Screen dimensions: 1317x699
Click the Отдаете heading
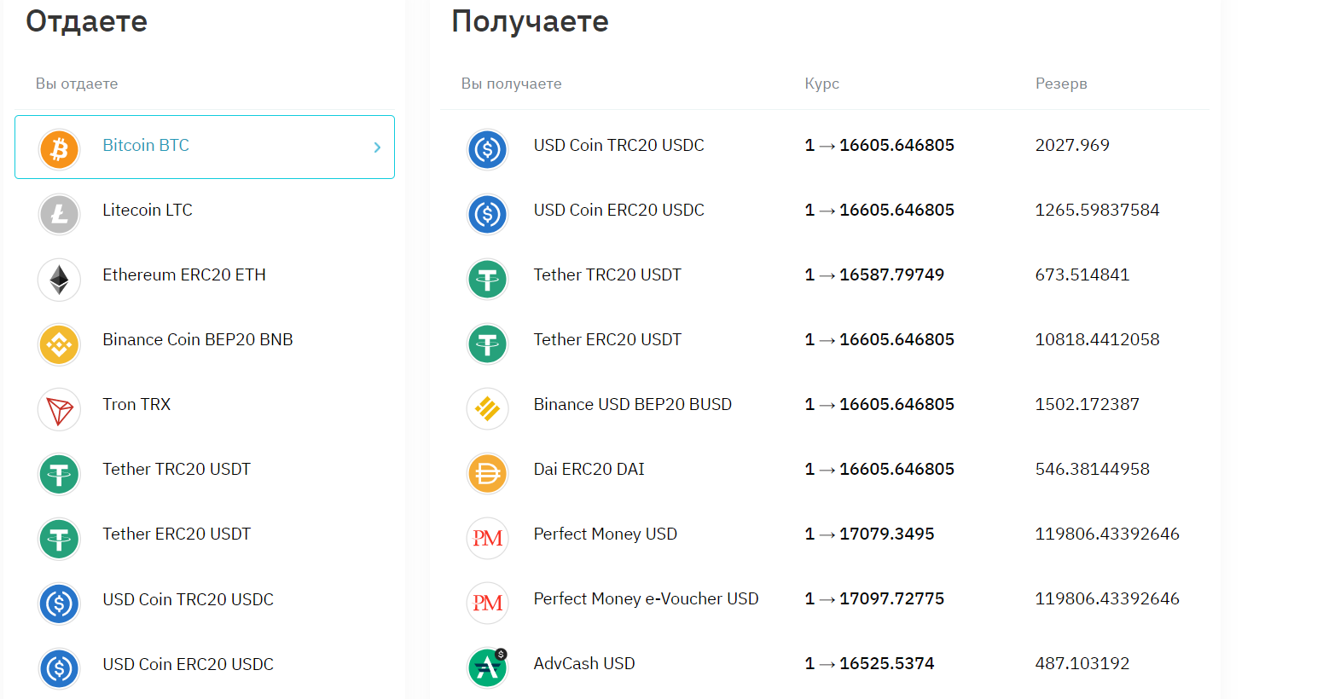[86, 21]
